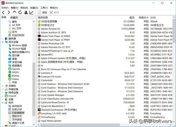The height and width of the screenshot is (127, 176).
Task: Open the 收藏(O) menu
Action: [34, 8]
